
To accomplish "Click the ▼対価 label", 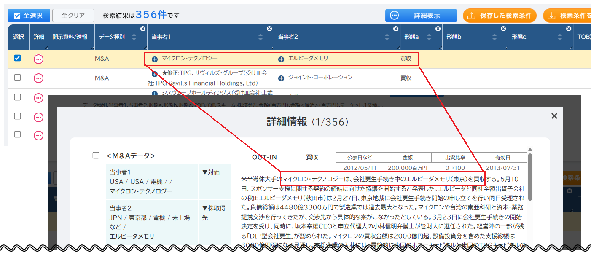I will click(211, 172).
